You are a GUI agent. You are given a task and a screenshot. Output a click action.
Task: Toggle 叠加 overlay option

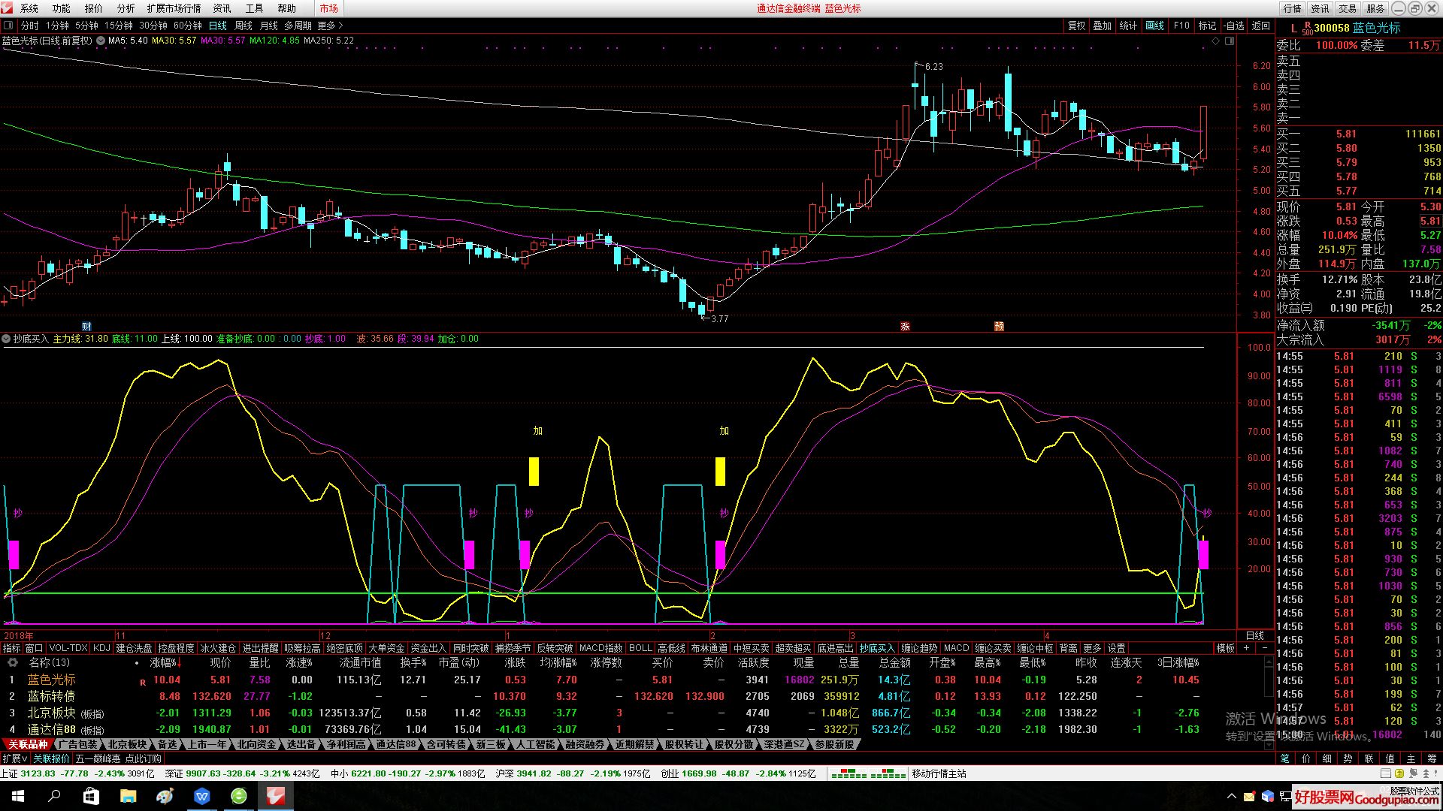pyautogui.click(x=1102, y=26)
